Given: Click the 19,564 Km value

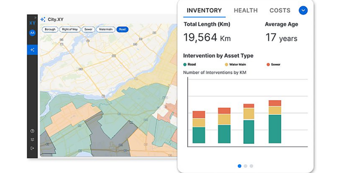Looking at the screenshot, I should point(207,38).
